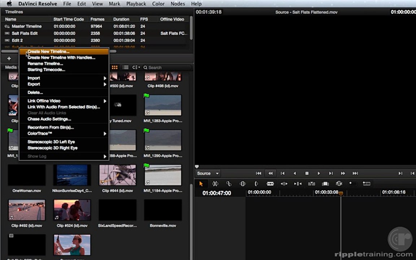The image size is (416, 260).
Task: Click the outward arrows split edit icon
Action: tap(284, 183)
